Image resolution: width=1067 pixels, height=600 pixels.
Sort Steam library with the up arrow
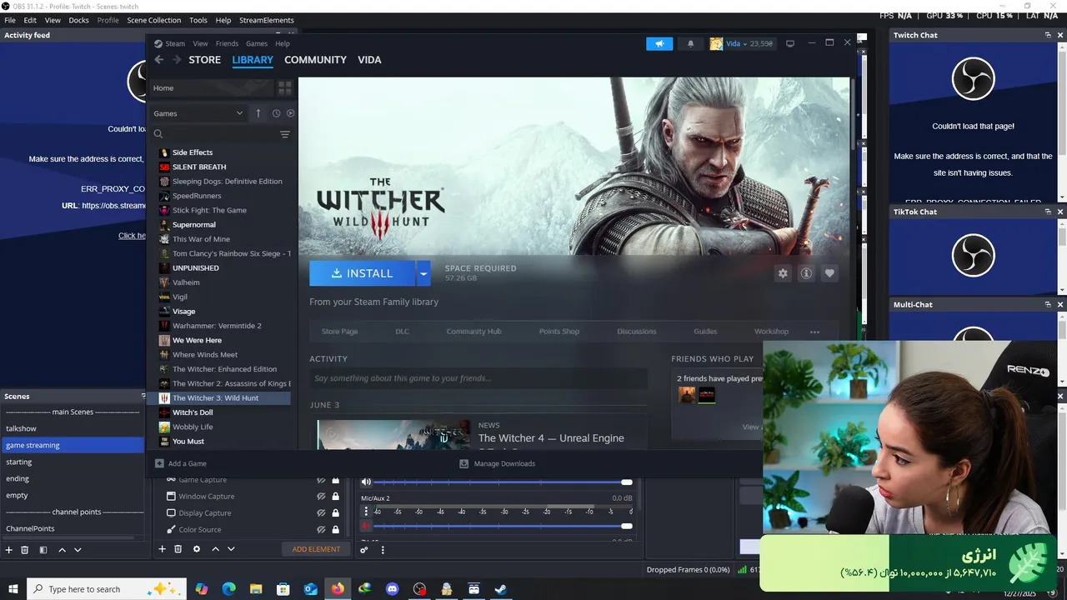click(x=258, y=113)
